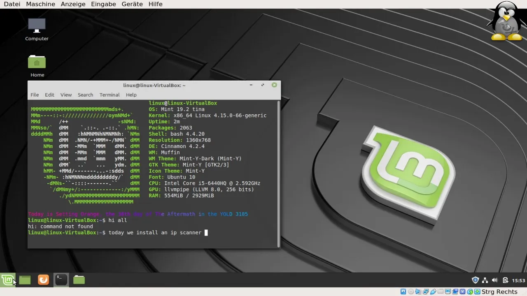Click the VirtualBox virtualization V status icon
The height and width of the screenshot is (296, 527).
462,291
